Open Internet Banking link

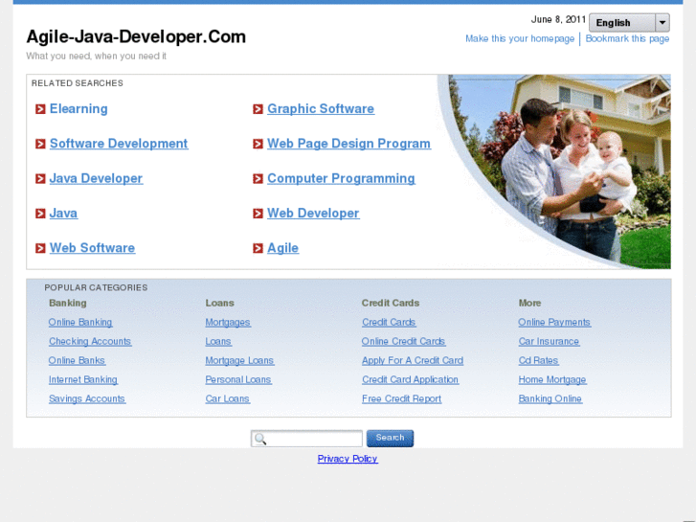[83, 380]
